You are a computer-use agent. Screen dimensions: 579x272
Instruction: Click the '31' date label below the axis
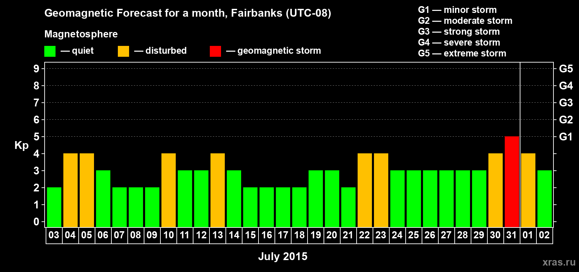tap(512, 235)
